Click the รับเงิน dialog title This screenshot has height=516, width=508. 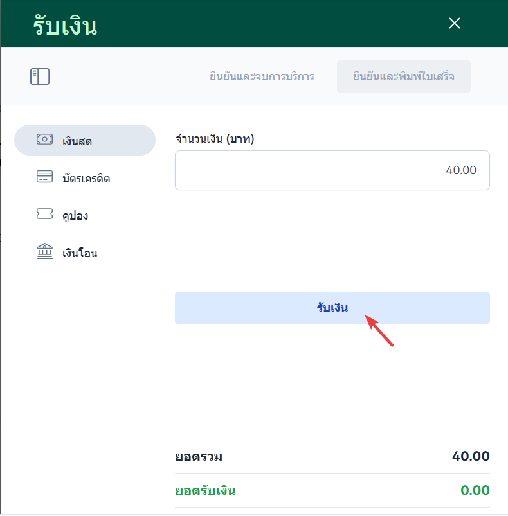(x=65, y=26)
